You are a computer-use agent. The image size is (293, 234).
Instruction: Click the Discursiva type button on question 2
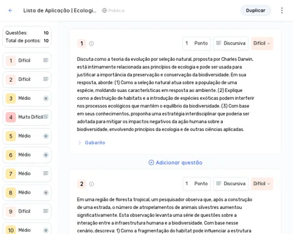pos(231,183)
